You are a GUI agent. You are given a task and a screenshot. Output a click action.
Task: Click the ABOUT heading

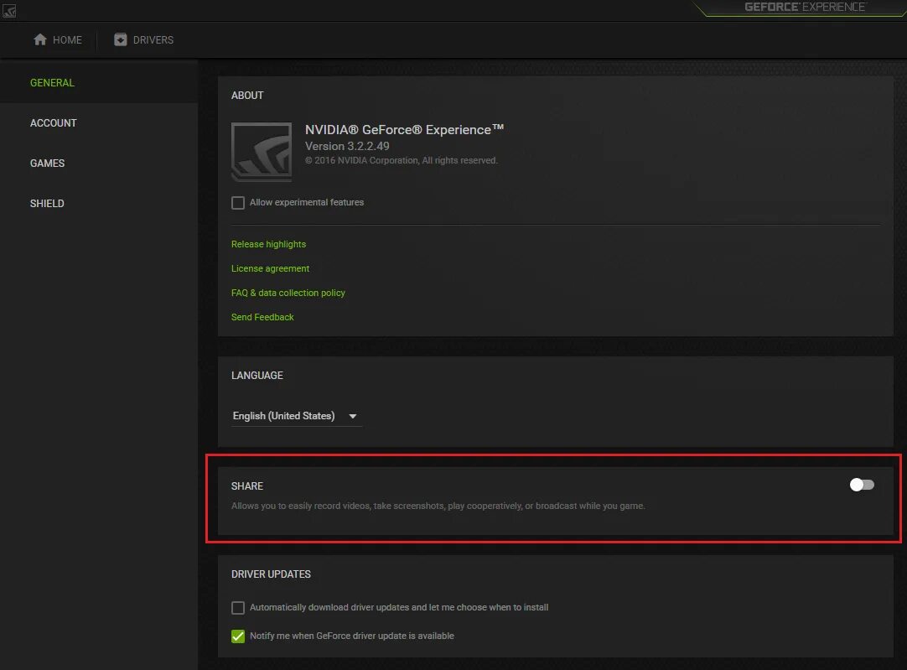click(247, 96)
